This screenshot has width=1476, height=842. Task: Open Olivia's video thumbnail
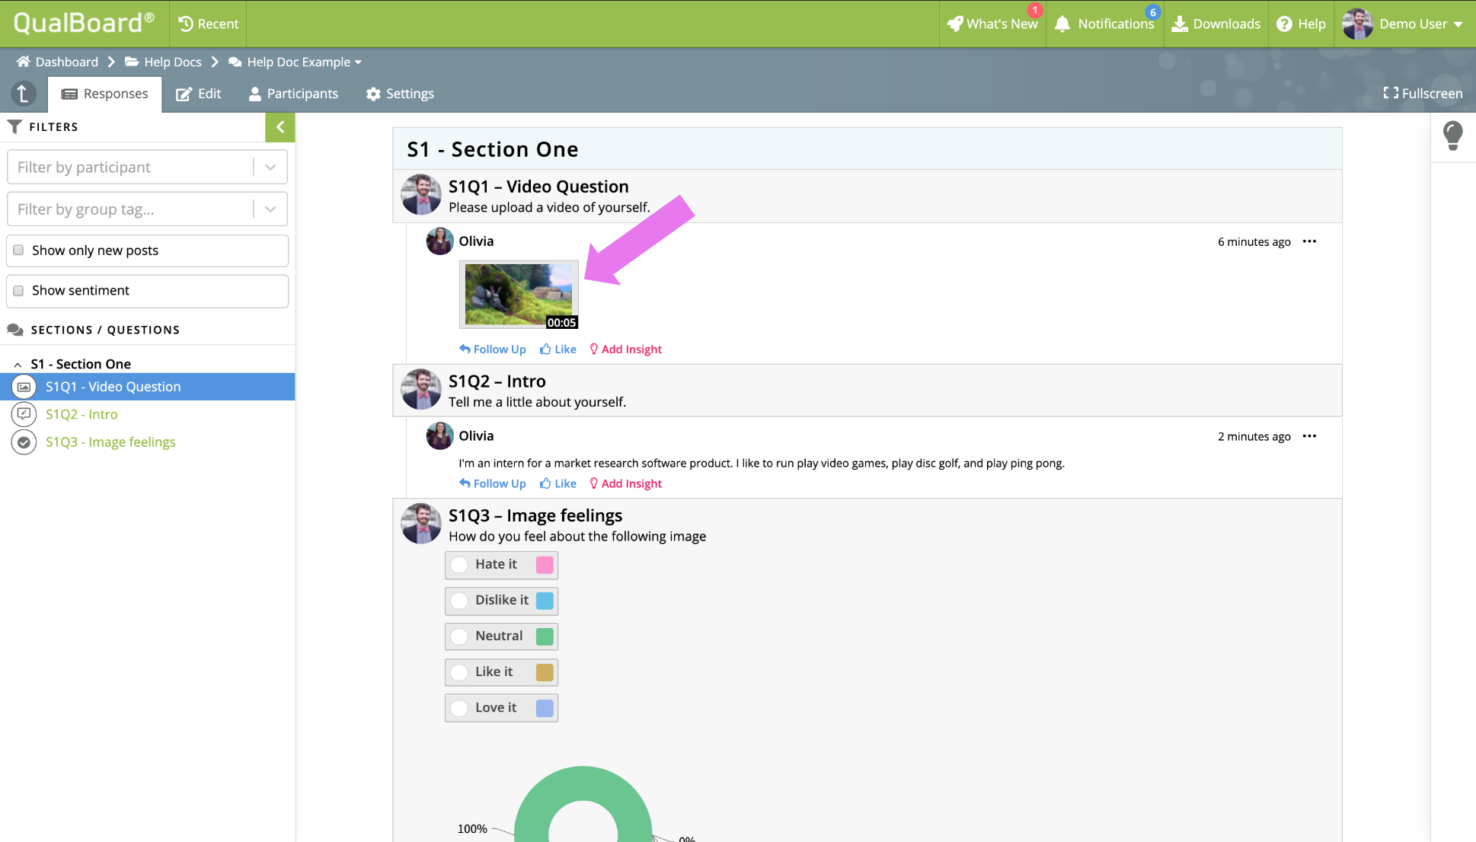pos(519,295)
